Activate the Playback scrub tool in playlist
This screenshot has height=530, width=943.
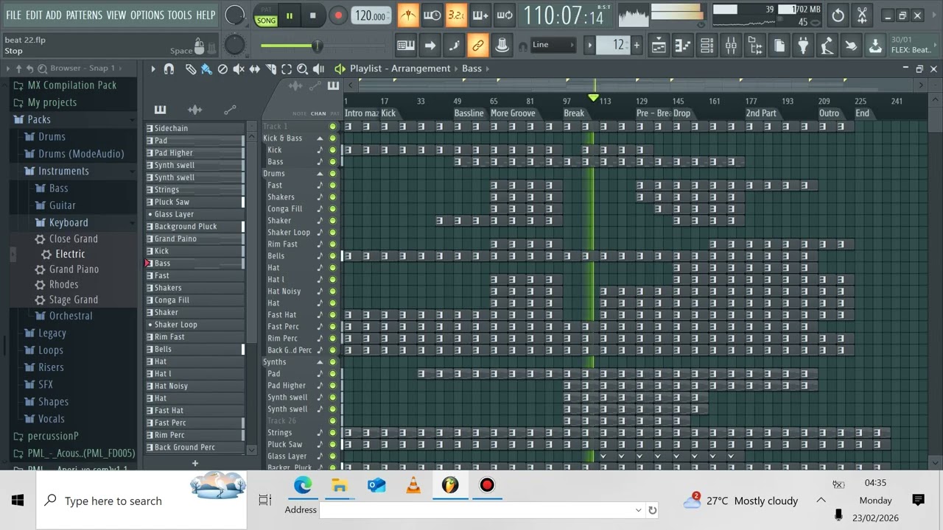pyautogui.click(x=319, y=68)
